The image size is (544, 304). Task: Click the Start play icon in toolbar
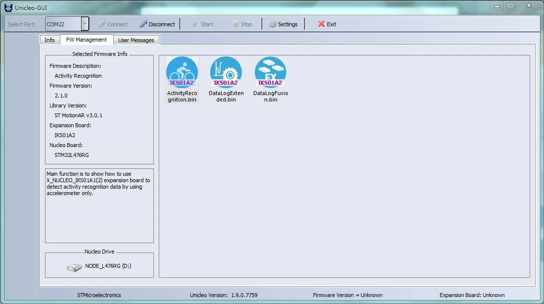[x=195, y=24]
